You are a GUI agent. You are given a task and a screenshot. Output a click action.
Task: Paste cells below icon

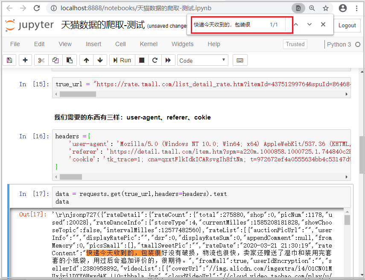click(x=70, y=60)
